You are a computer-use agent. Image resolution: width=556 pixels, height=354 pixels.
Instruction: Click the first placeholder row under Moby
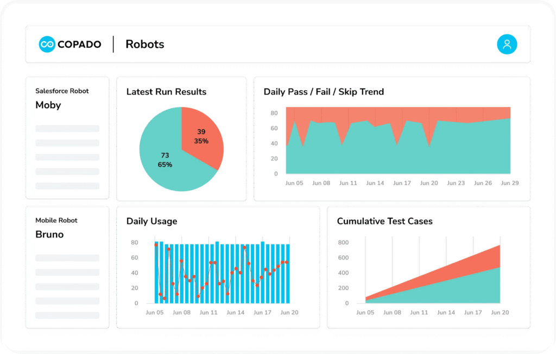(x=67, y=129)
